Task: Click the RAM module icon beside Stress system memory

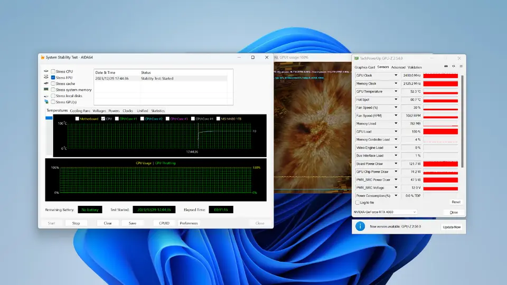Action: point(46,90)
